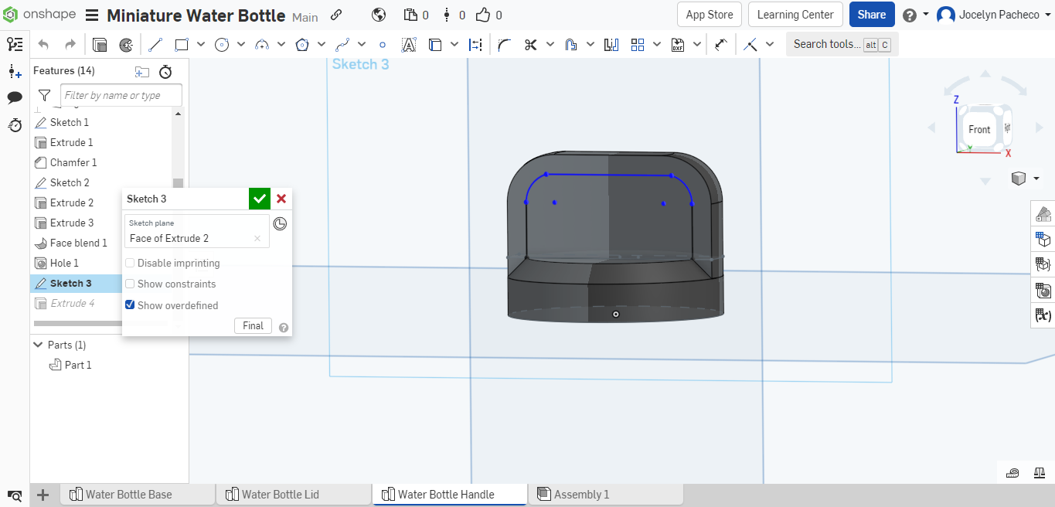Image resolution: width=1055 pixels, height=507 pixels.
Task: Confirm Sketch 3 with the green checkmark
Action: (x=259, y=199)
